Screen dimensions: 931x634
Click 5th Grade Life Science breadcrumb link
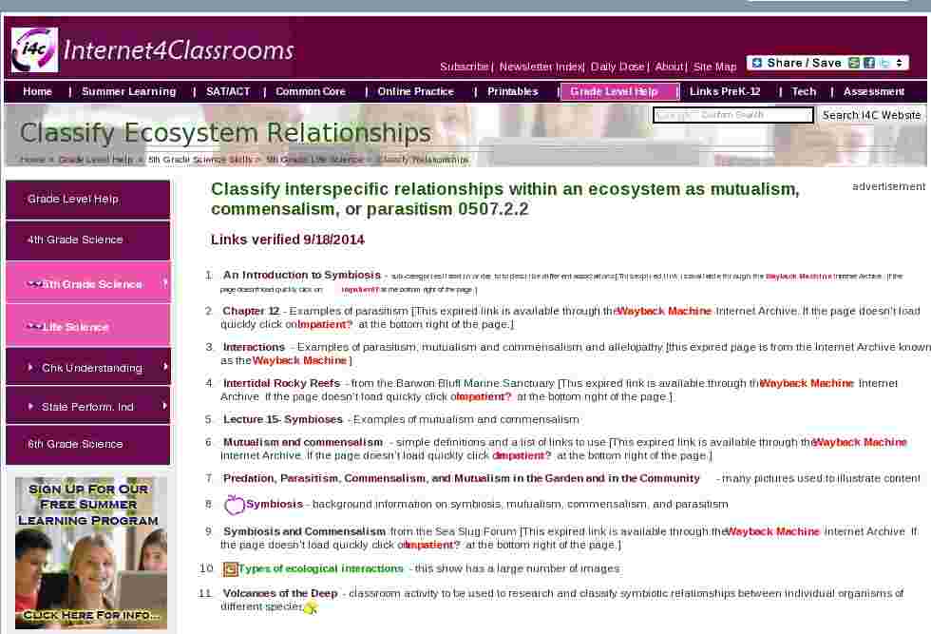(x=314, y=160)
